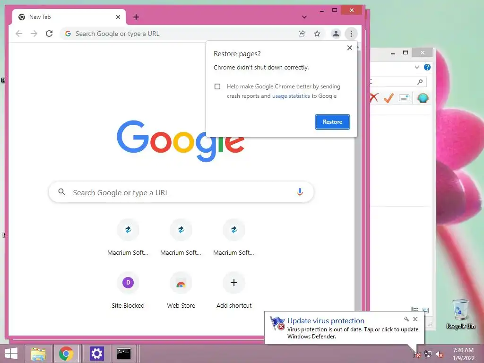Start voice search with microphone icon
Screen dimensions: 484x363
(299, 192)
